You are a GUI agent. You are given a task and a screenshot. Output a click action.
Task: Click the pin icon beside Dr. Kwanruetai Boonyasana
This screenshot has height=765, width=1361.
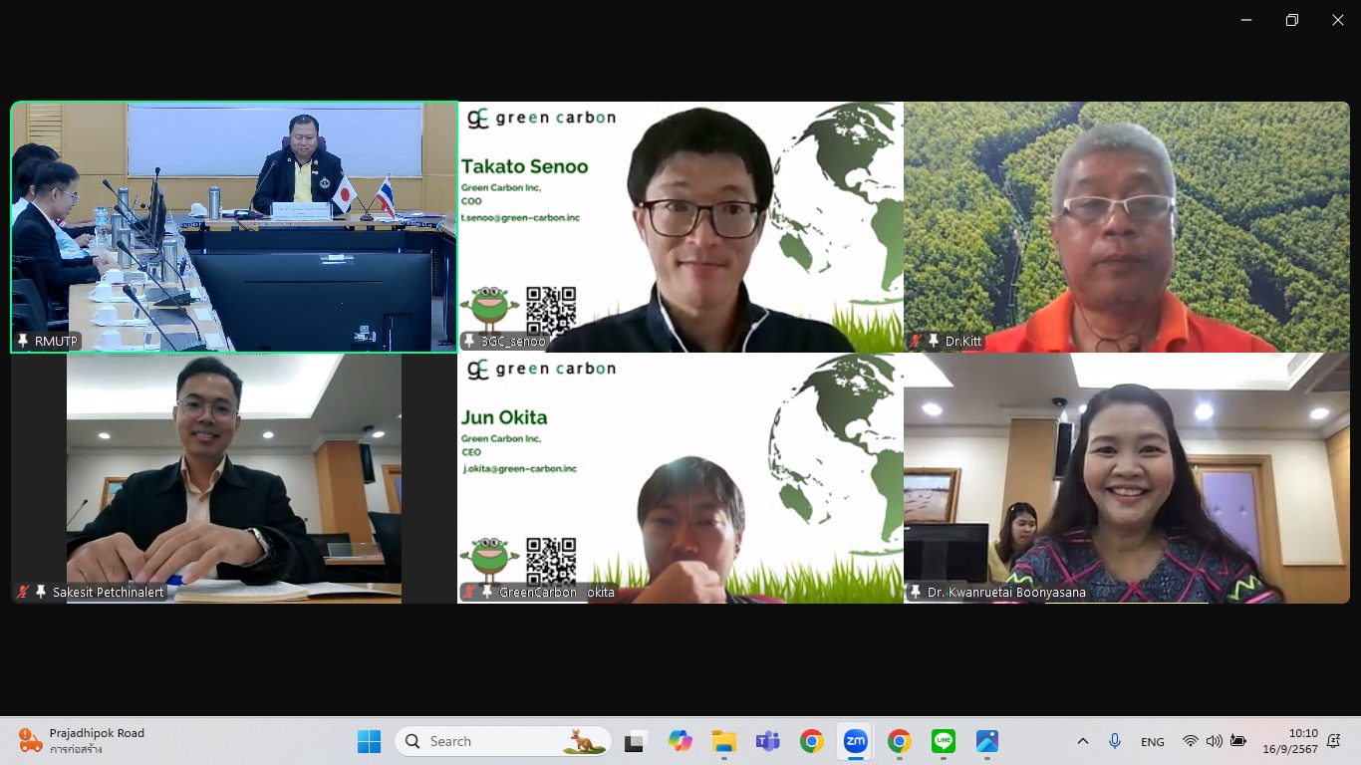click(916, 592)
